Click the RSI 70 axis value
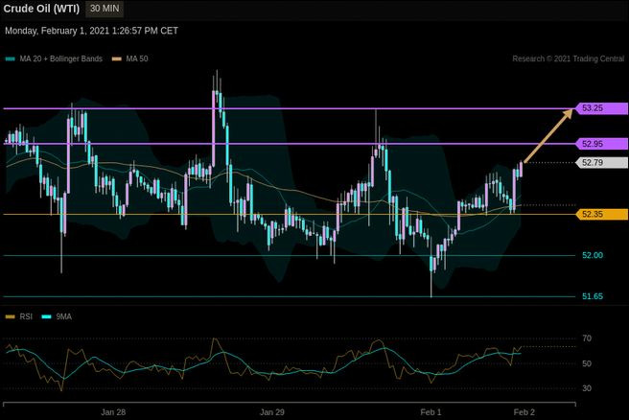This screenshot has width=629, height=420. (587, 338)
